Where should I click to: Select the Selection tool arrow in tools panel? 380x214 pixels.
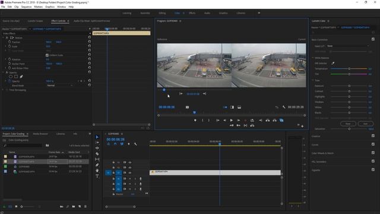tap(97, 137)
